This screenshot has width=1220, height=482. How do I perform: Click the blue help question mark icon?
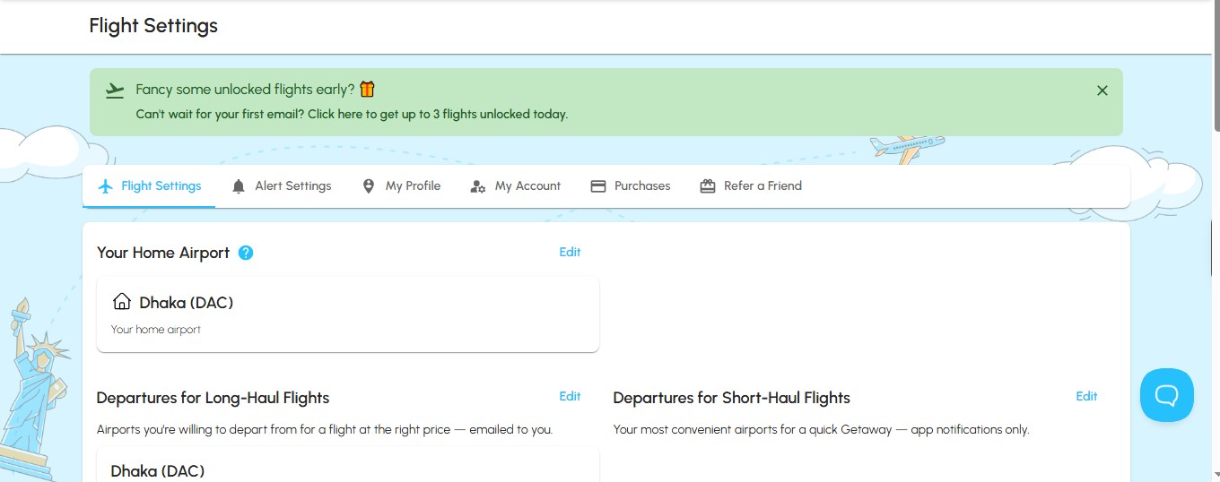coord(246,253)
